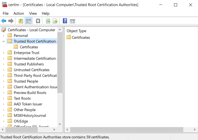Open the Action menu
Viewport: 198px width, 140px height.
pyautogui.click(x=19, y=13)
